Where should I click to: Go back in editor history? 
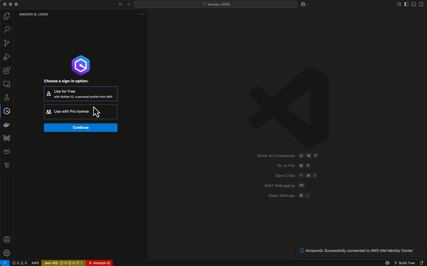click(x=121, y=4)
